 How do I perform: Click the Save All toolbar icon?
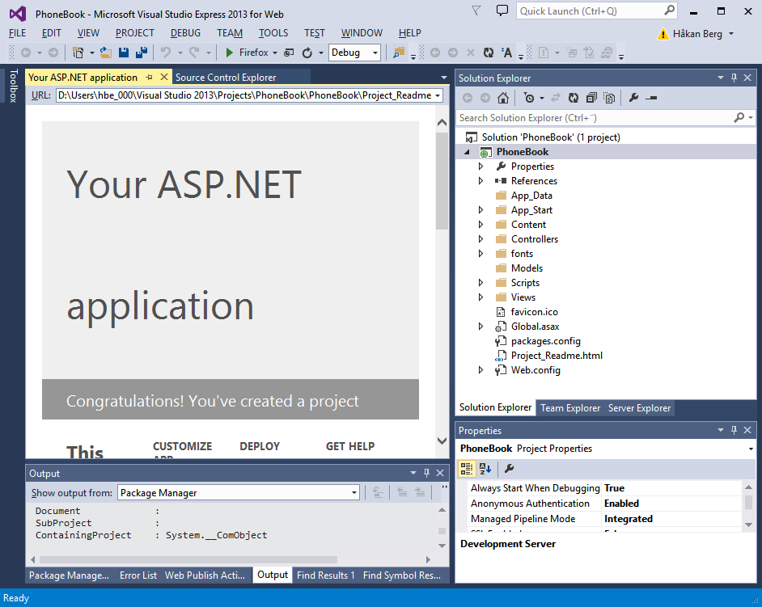tap(142, 53)
